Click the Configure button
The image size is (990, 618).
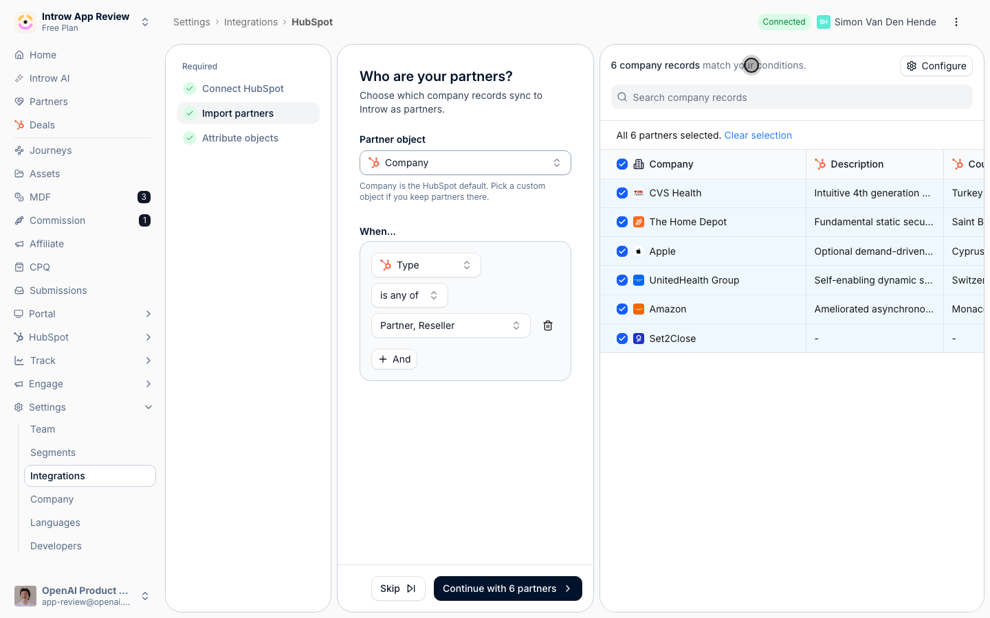(936, 66)
